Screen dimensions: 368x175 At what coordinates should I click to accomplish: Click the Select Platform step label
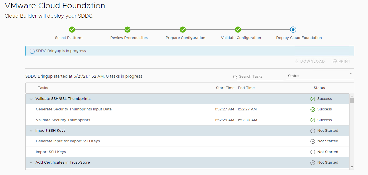coord(69,38)
